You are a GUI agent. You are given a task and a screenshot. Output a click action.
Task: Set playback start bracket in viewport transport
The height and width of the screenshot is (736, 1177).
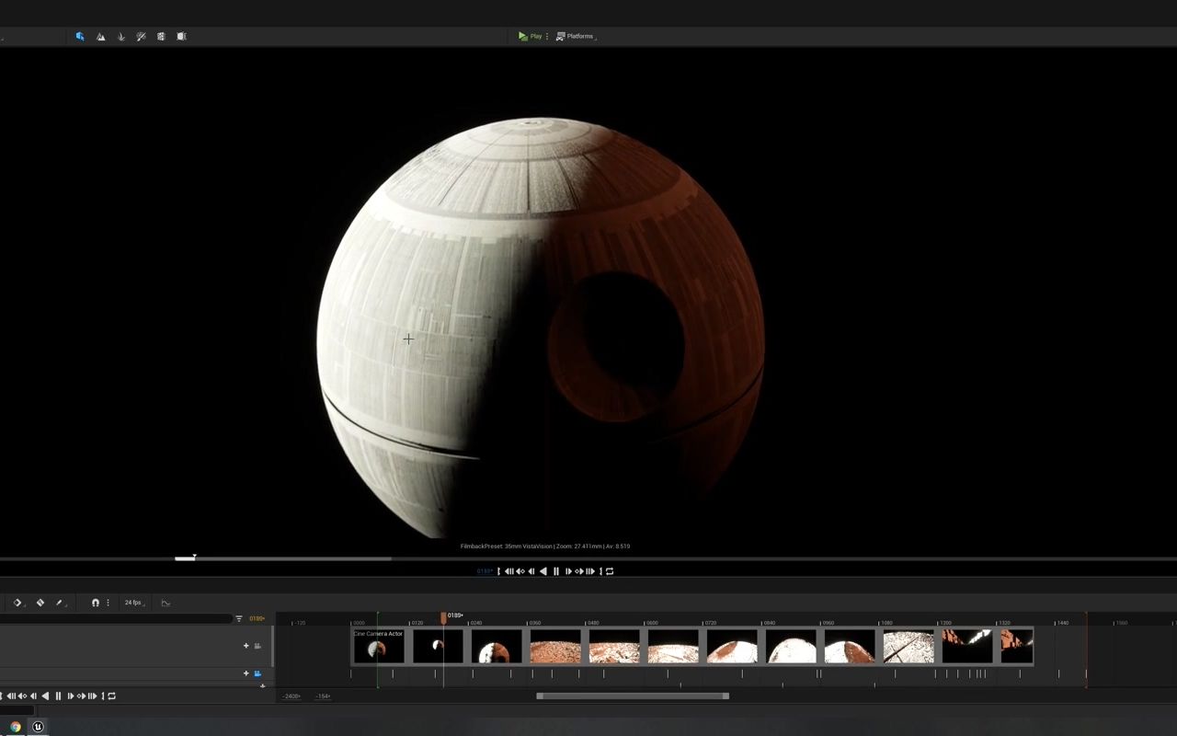click(x=498, y=571)
